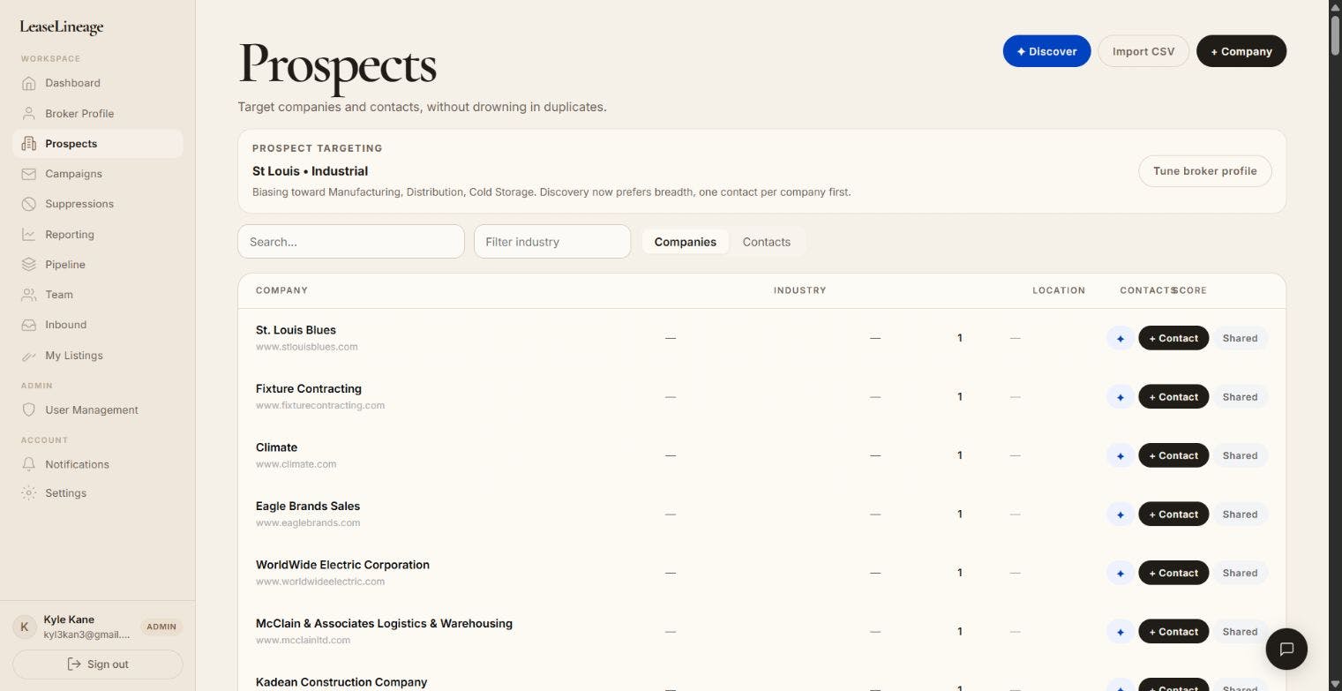Click the K user avatar
Image resolution: width=1342 pixels, height=691 pixels.
25,627
